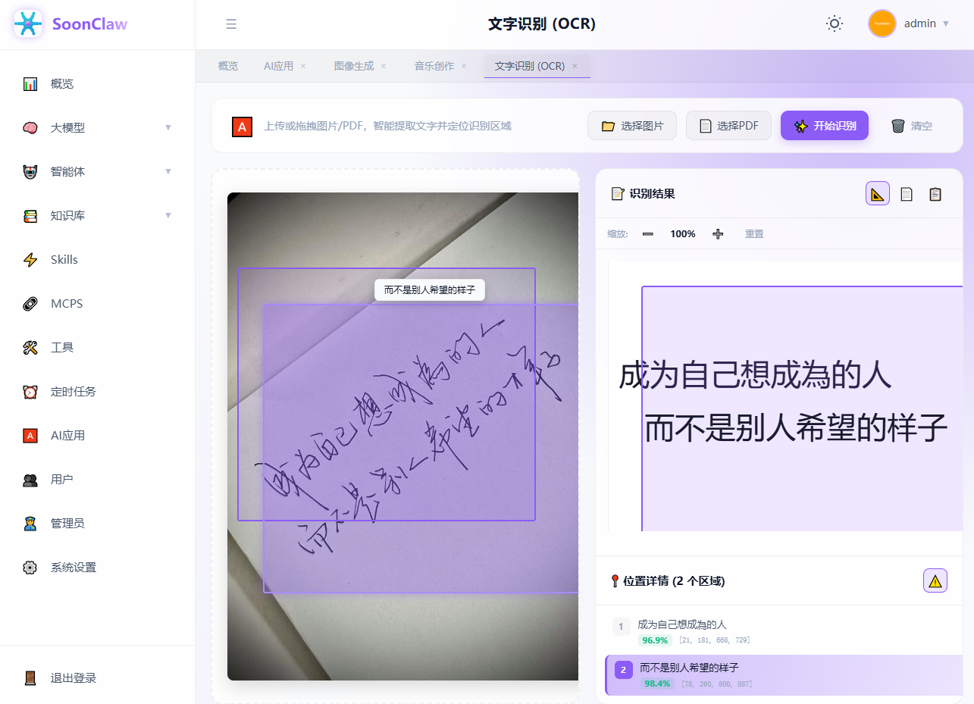Click the 96.9% confidence badge
The height and width of the screenshot is (704, 974).
point(655,640)
